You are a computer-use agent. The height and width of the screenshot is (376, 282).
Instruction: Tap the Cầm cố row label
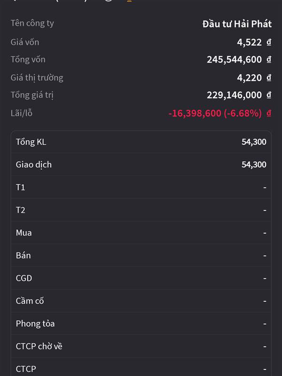(x=30, y=301)
